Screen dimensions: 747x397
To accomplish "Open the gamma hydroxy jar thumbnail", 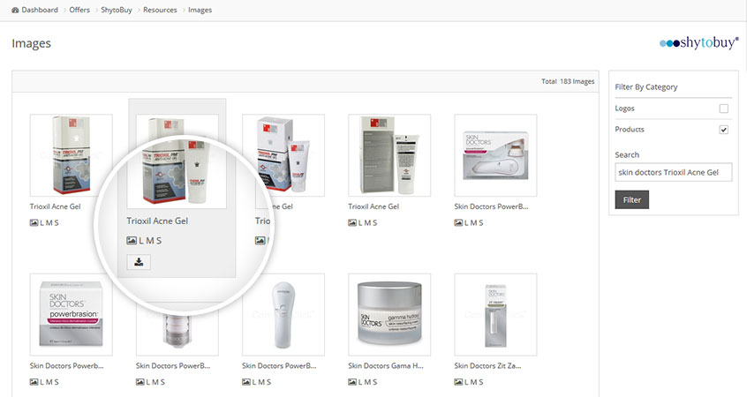I will pyautogui.click(x=389, y=314).
